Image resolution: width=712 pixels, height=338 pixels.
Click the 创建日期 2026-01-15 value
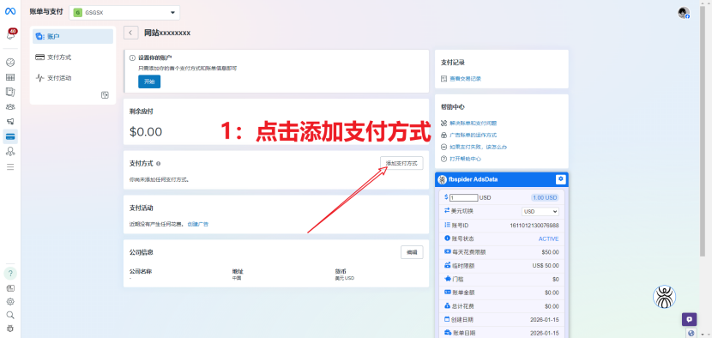(544, 319)
